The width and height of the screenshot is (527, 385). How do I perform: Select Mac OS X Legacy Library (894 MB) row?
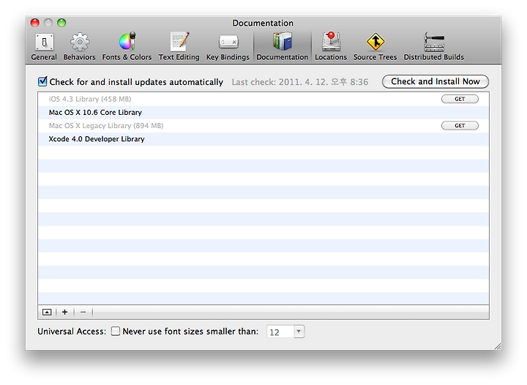click(263, 126)
